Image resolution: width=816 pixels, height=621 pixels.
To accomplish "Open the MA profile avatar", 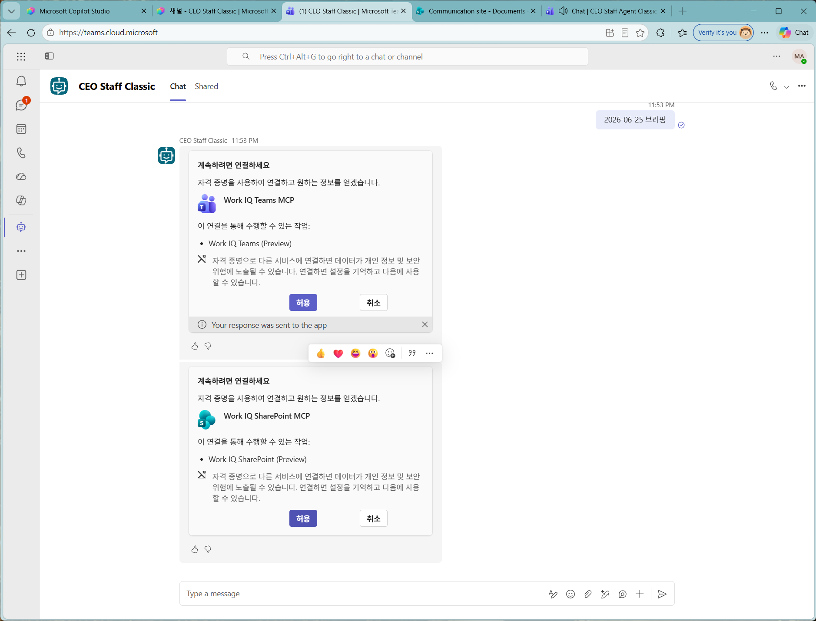I will (799, 56).
